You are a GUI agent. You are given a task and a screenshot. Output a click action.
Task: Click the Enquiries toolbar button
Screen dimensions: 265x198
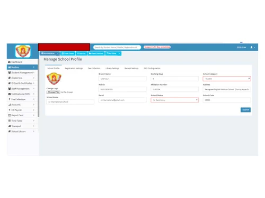pos(81,53)
